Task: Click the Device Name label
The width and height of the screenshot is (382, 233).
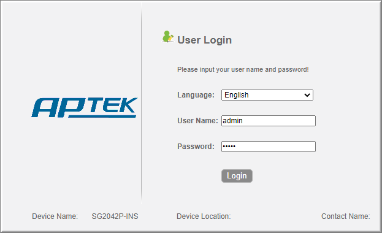Action: [x=55, y=216]
